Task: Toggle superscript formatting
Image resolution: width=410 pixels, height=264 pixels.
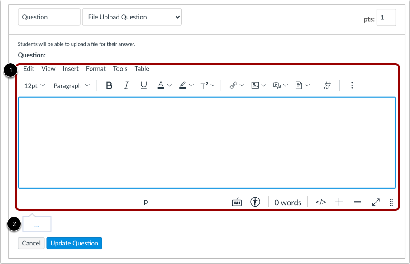Action: [x=205, y=85]
